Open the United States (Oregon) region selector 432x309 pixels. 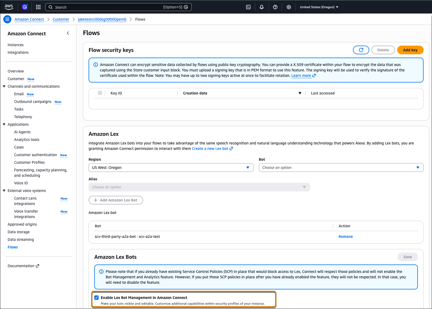[319, 7]
